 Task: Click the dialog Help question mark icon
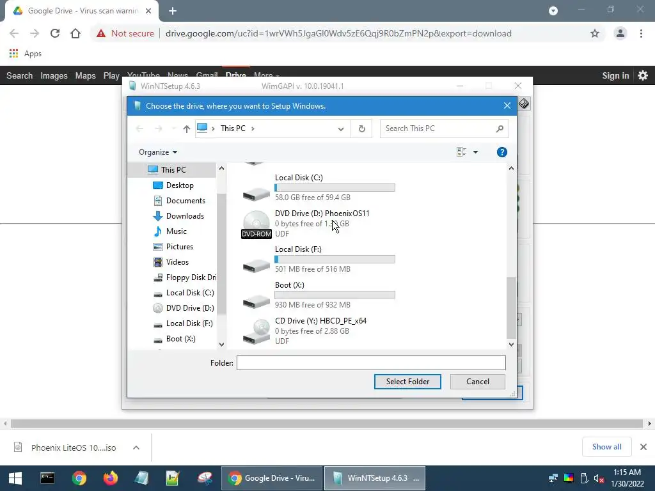[501, 152]
